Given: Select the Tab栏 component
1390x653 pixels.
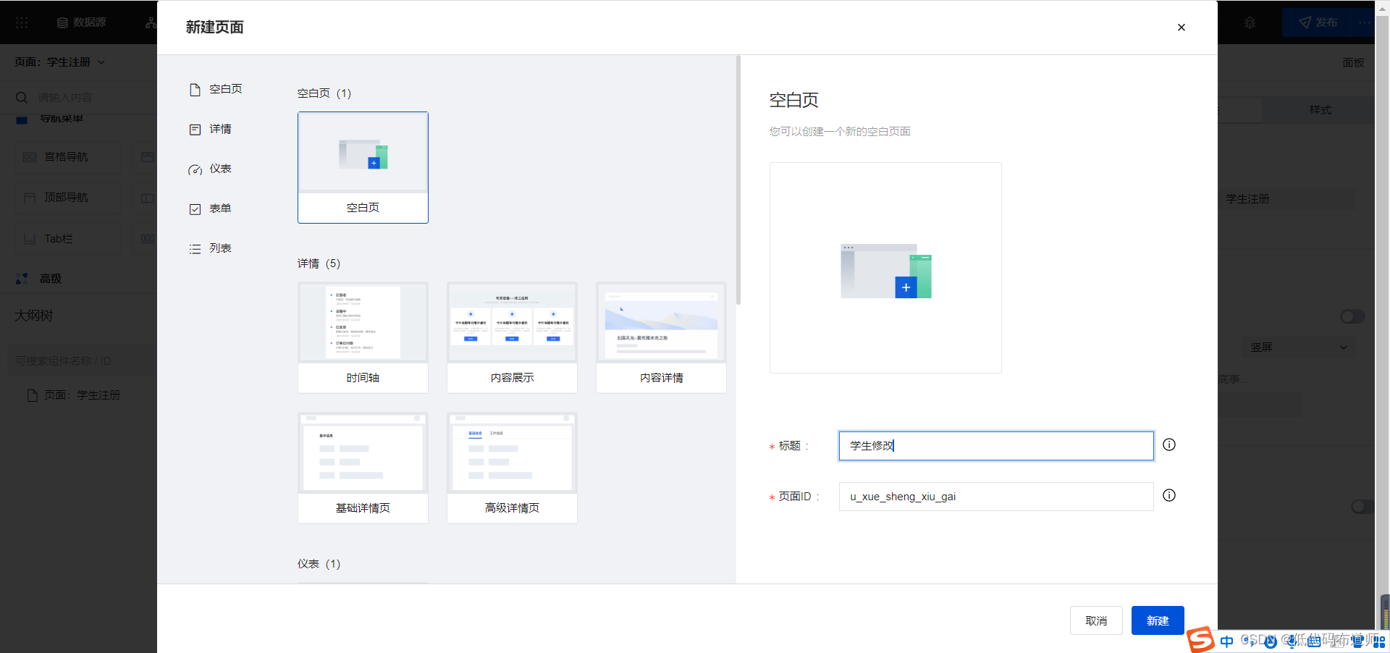Looking at the screenshot, I should (68, 238).
